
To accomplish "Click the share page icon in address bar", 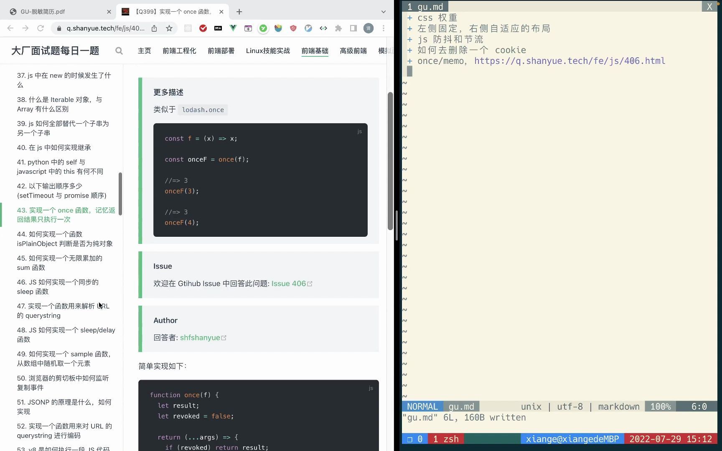I will coord(154,28).
